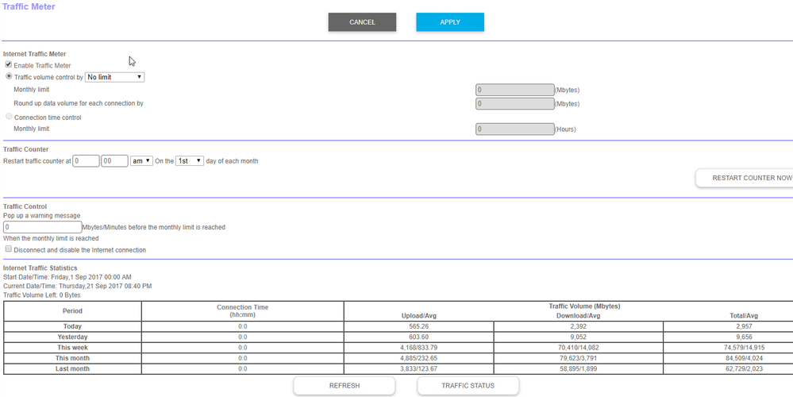The height and width of the screenshot is (397, 793).
Task: Click the Monthly limit Mbytes field
Action: 514,91
